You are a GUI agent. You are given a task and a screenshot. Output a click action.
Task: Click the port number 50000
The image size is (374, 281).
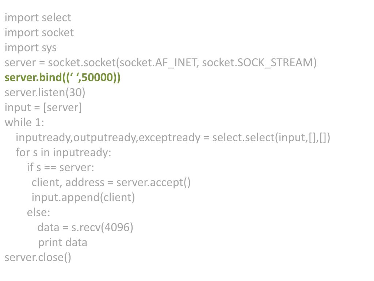point(97,78)
